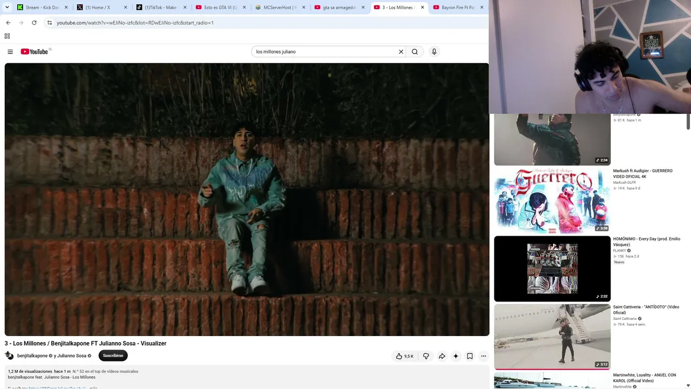This screenshot has height=389, width=691.
Task: Go to the YouTube home logo
Action: click(x=35, y=52)
